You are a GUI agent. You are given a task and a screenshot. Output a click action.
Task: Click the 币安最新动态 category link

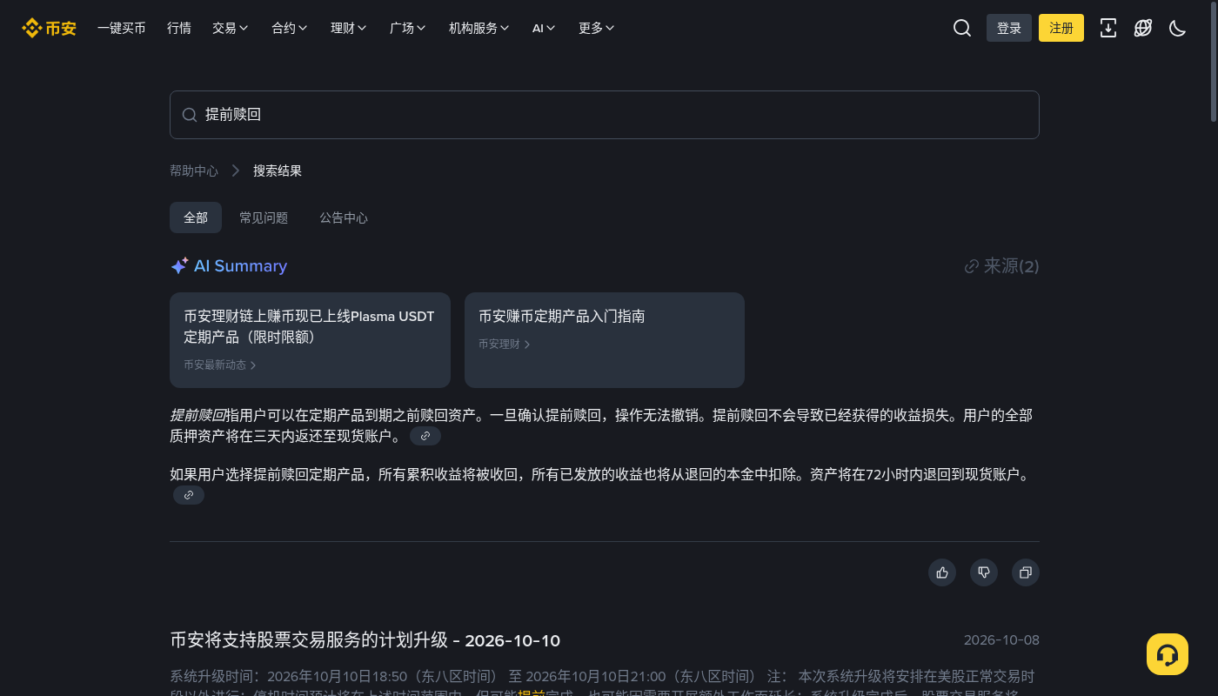coord(220,365)
